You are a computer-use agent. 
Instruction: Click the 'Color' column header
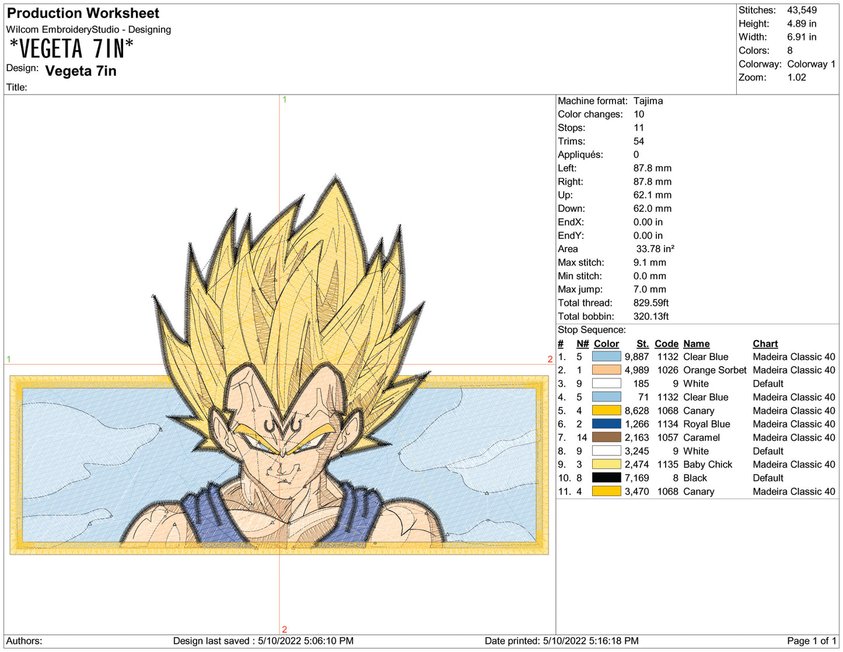[x=606, y=344]
